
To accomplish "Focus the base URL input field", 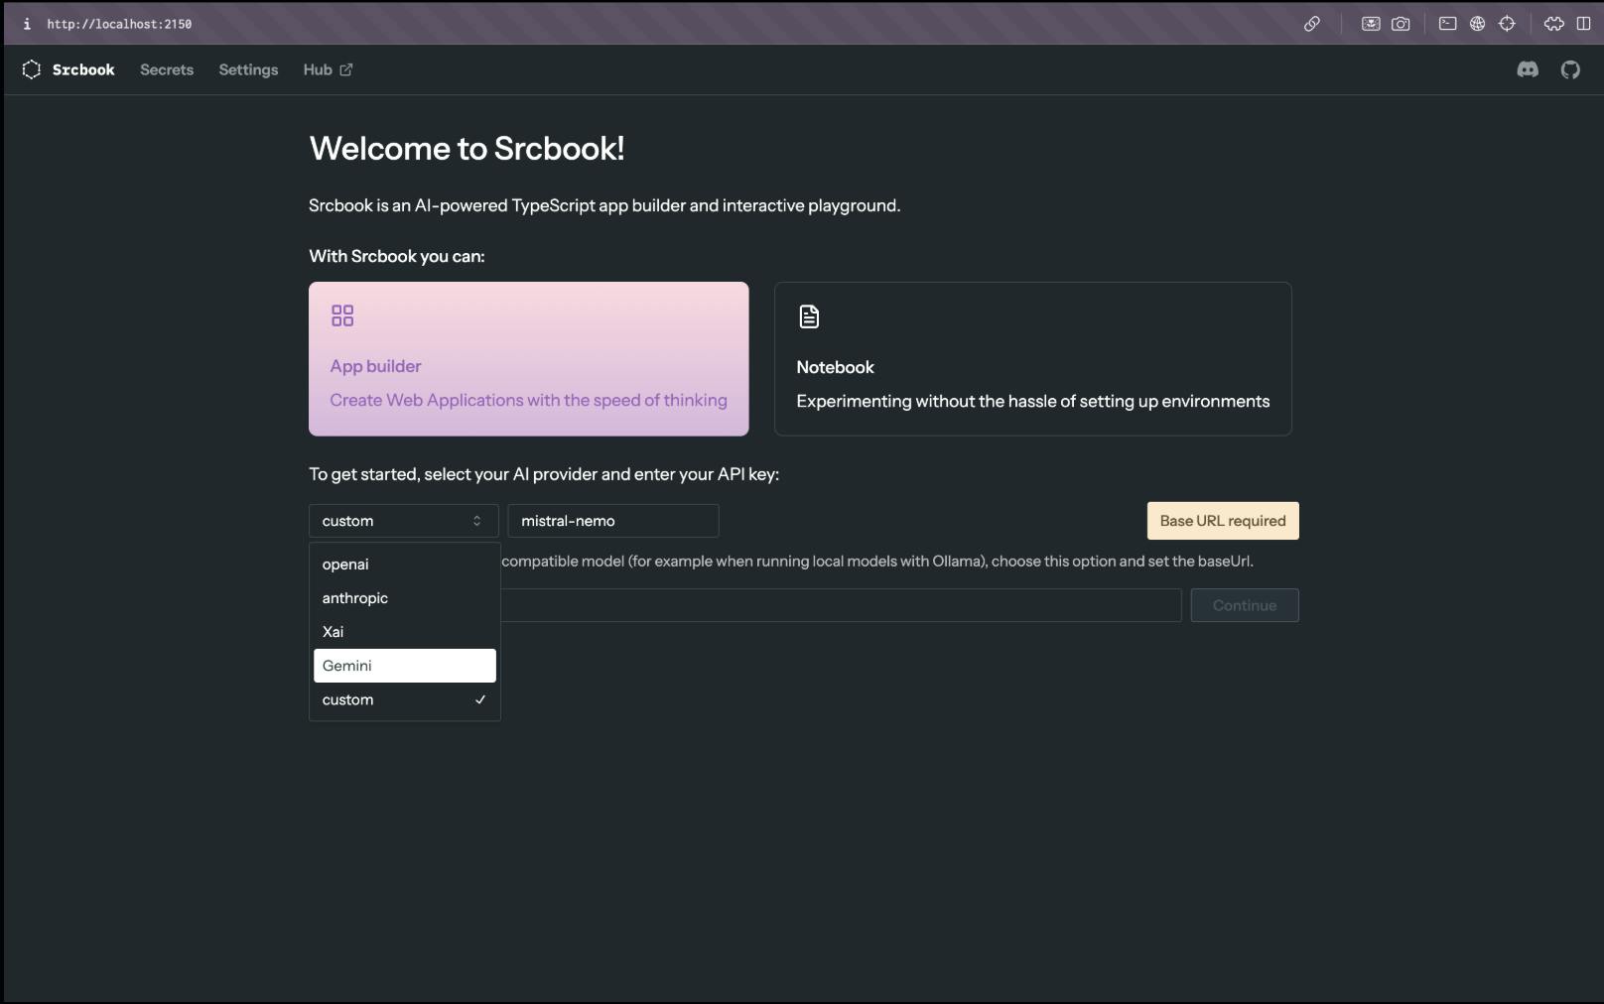I will [x=841, y=605].
